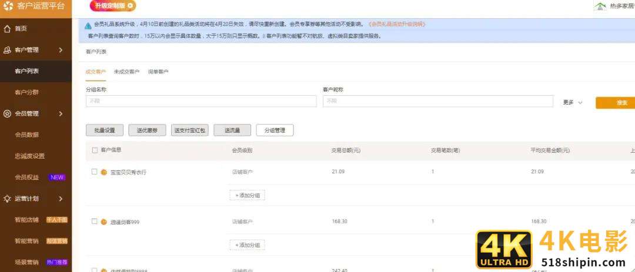
Task: Expand the 运营计划 chevron
Action: coord(61,199)
